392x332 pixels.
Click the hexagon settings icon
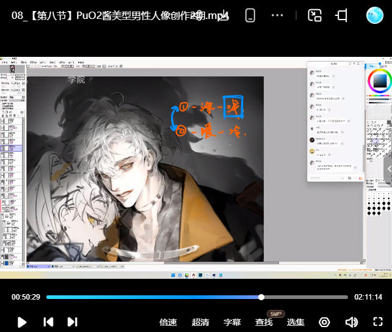pyautogui.click(x=325, y=322)
